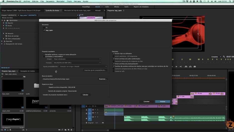Expand Filtro antiparpadeo property
The width and height of the screenshot is (234, 132).
click(3, 38)
